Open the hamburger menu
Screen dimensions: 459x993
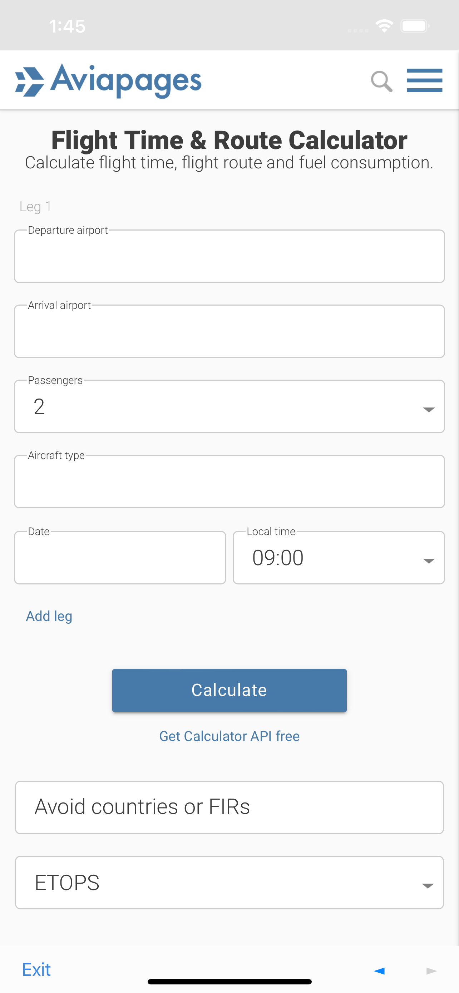(x=424, y=80)
